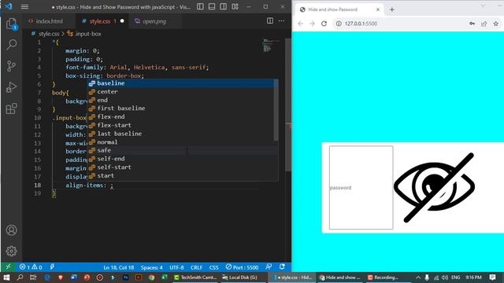
Task: Open the Manage gear icon
Action: click(x=12, y=251)
